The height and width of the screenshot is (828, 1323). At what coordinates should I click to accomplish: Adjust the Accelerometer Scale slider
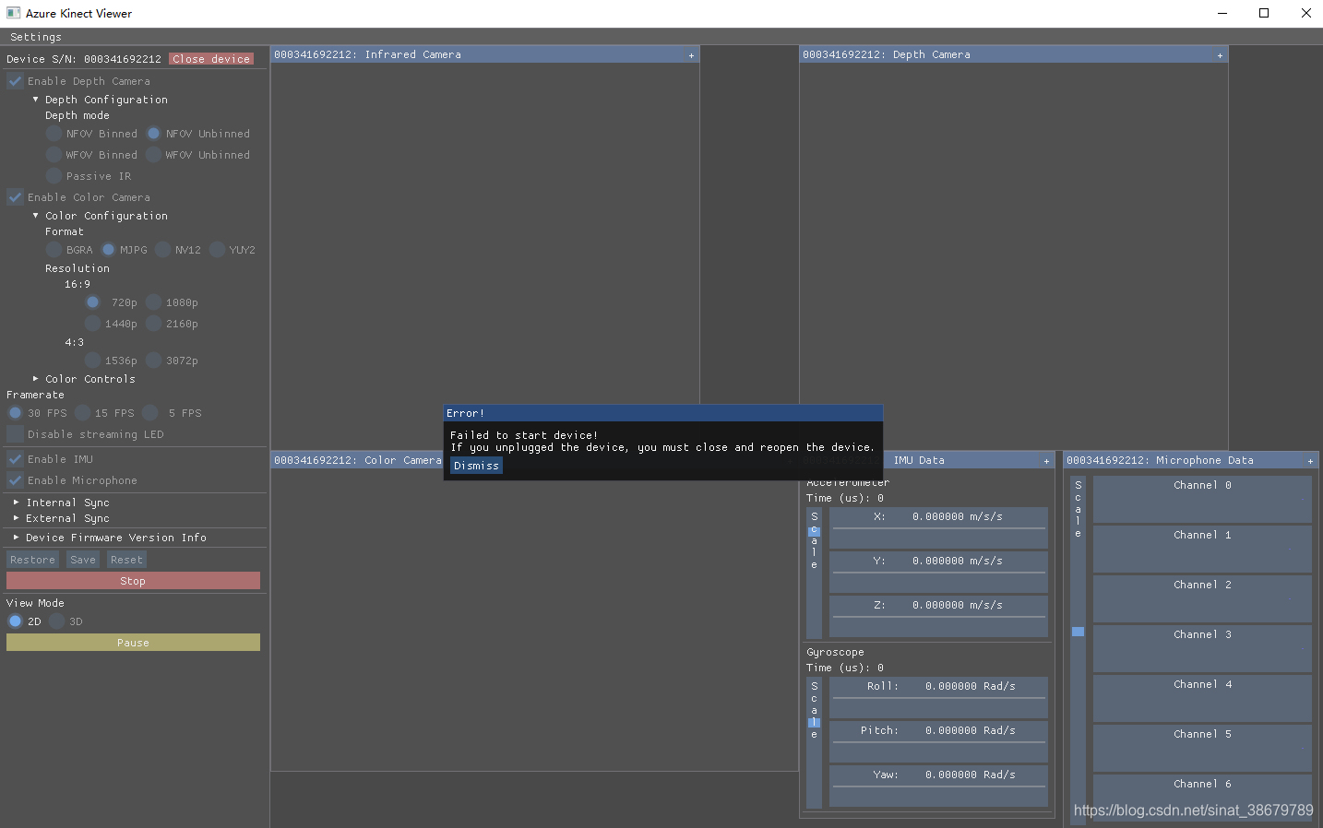[x=814, y=573]
